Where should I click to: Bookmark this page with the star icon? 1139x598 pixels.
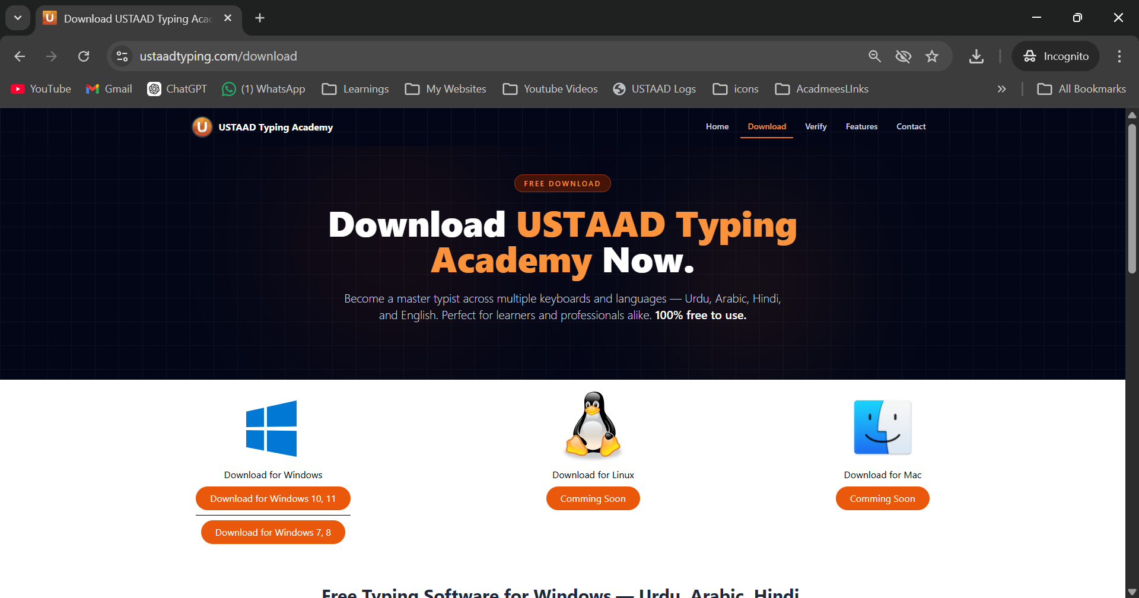(932, 56)
